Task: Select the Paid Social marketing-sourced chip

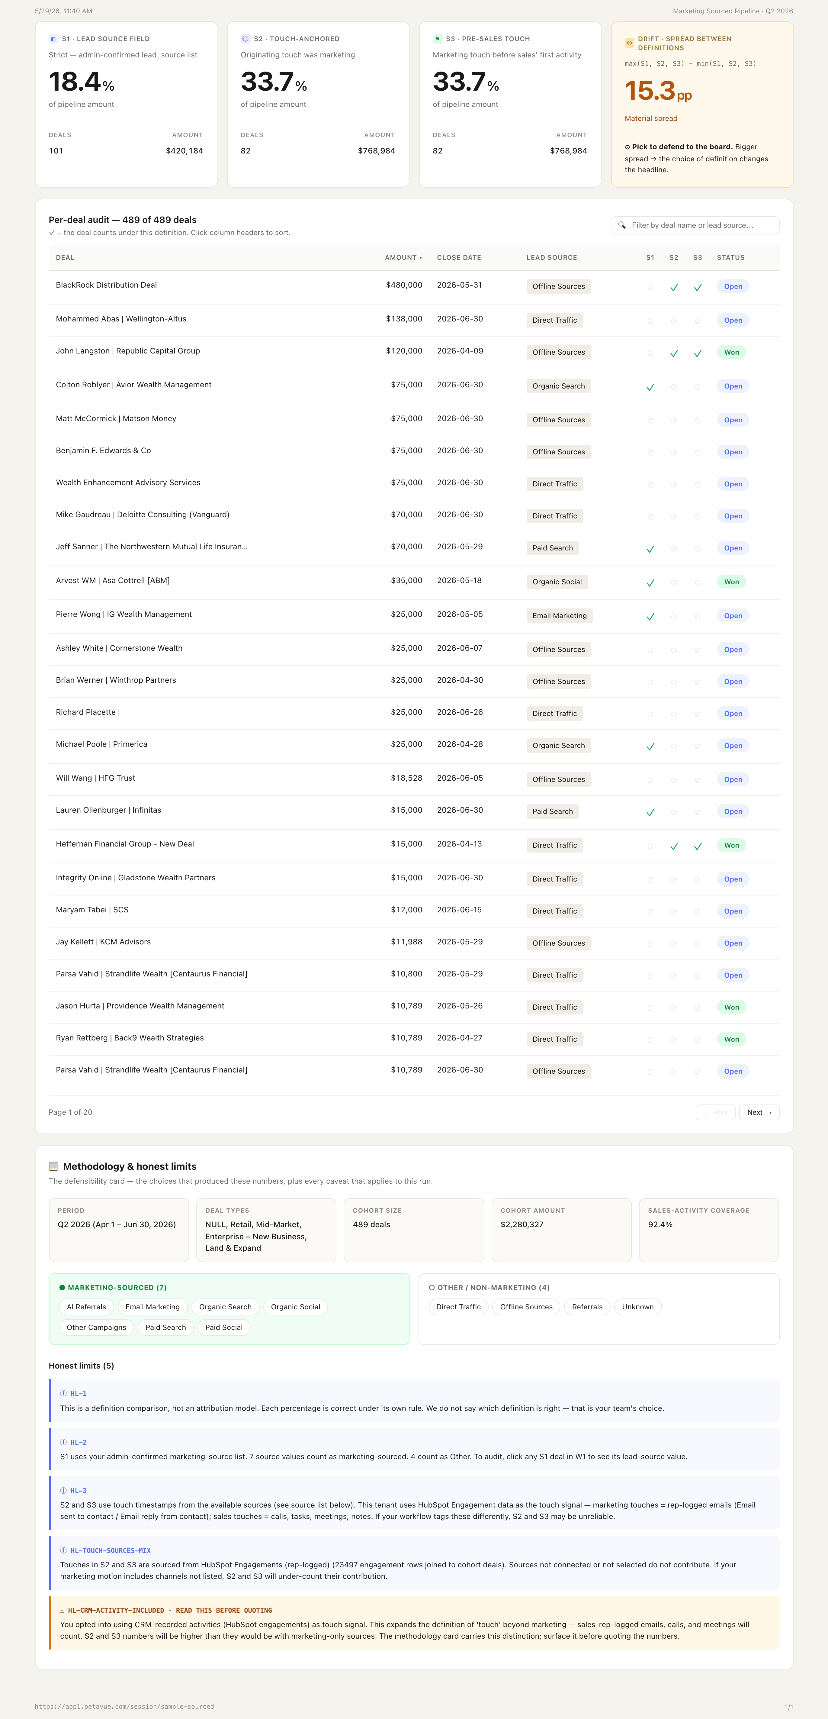Action: [x=223, y=1327]
